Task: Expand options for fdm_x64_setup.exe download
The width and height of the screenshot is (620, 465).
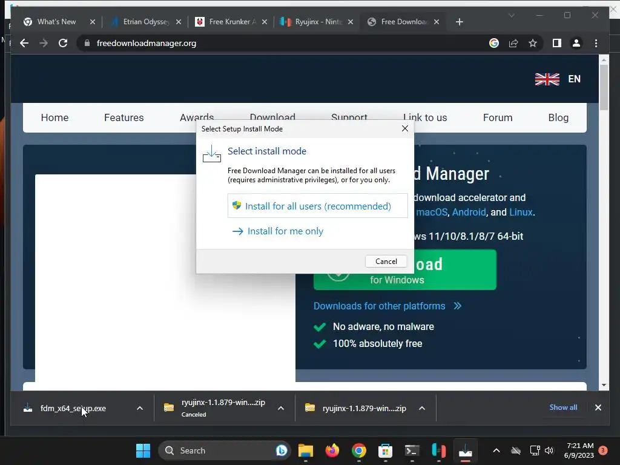Action: coord(140,408)
